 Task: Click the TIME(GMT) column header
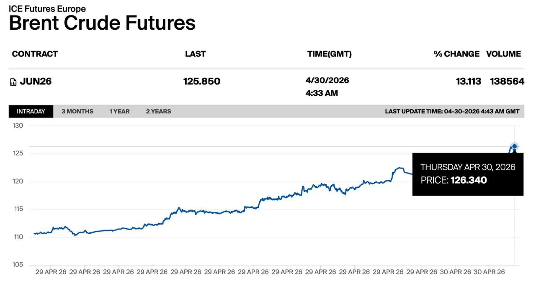click(329, 54)
